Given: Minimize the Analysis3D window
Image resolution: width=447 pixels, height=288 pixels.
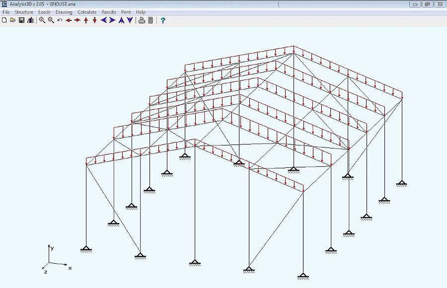Looking at the screenshot, I should tap(415, 4).
